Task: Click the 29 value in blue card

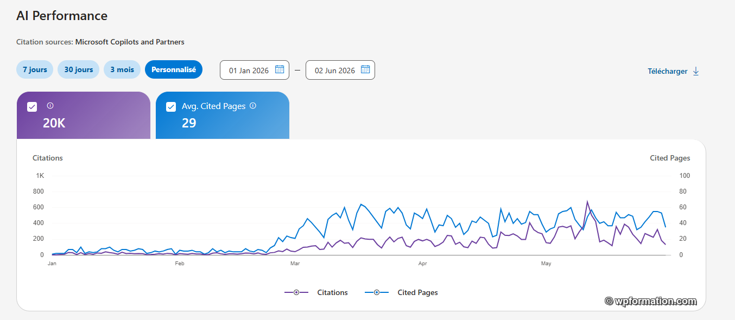Action: coord(189,123)
